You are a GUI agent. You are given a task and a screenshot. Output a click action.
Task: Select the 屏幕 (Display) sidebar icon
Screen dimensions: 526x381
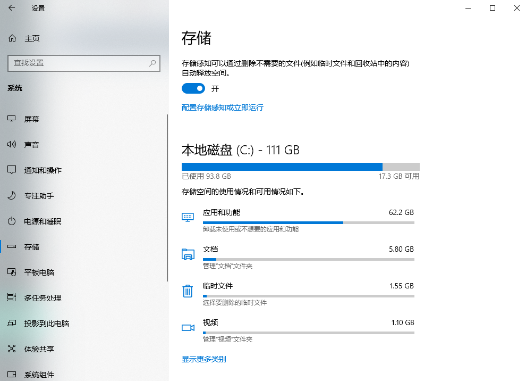[11, 119]
